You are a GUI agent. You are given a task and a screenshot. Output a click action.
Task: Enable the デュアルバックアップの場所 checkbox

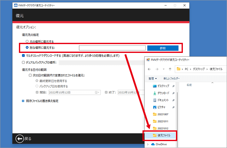coord(23,62)
